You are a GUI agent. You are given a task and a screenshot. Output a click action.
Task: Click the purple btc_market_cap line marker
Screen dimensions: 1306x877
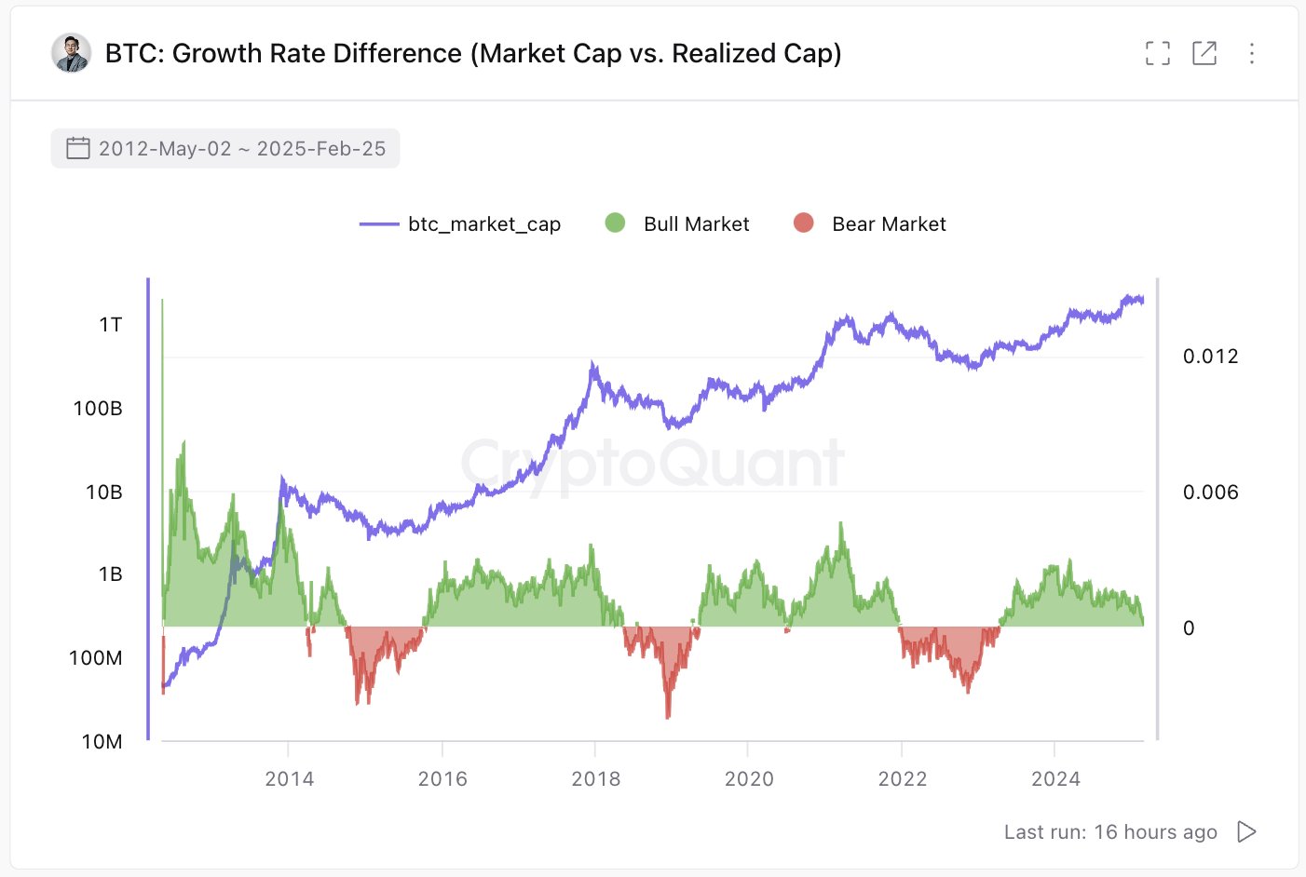tap(379, 224)
